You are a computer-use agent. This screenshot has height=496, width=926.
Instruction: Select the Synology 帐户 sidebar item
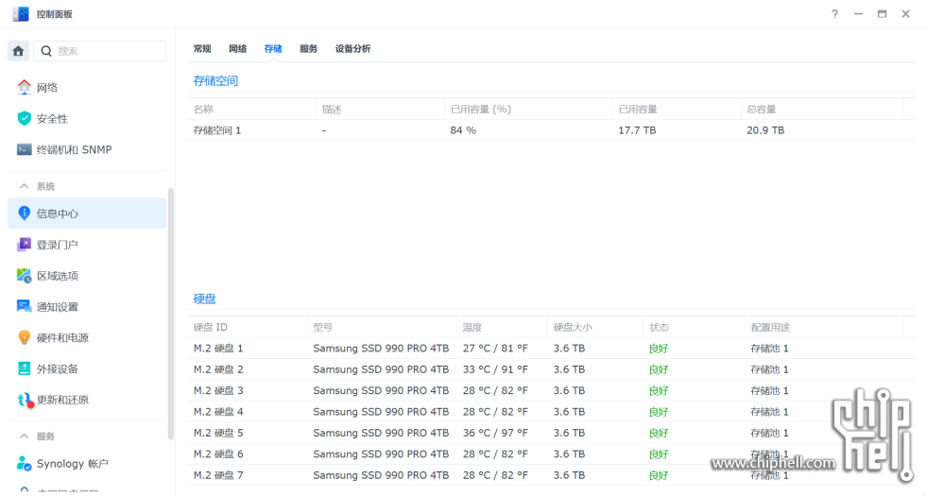pyautogui.click(x=72, y=464)
